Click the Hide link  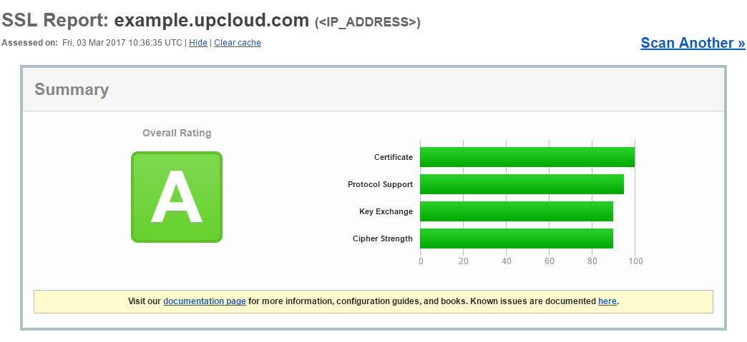[198, 43]
